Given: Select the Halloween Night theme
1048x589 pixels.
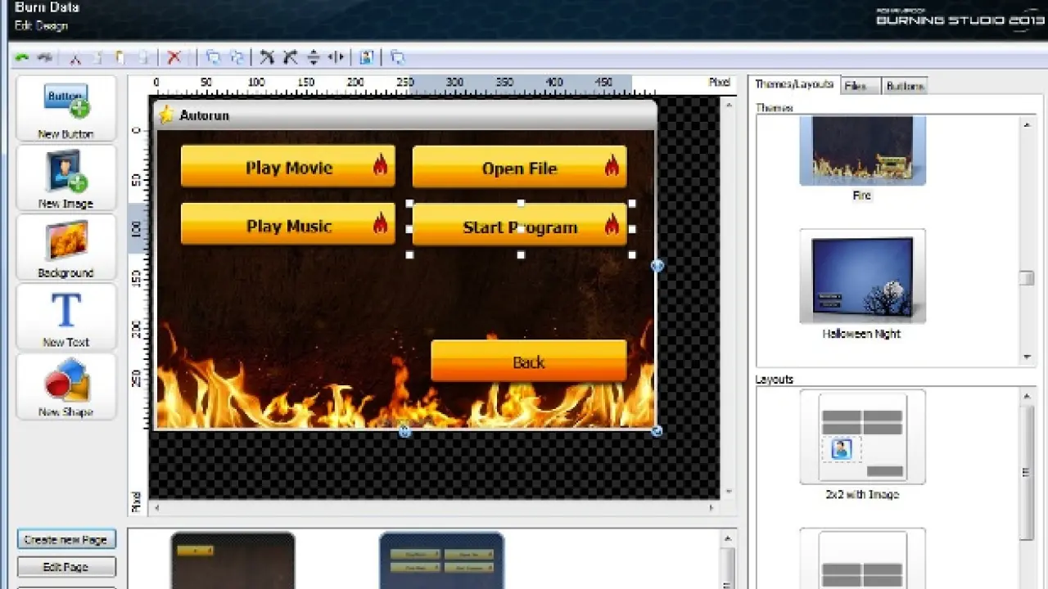Looking at the screenshot, I should [862, 278].
